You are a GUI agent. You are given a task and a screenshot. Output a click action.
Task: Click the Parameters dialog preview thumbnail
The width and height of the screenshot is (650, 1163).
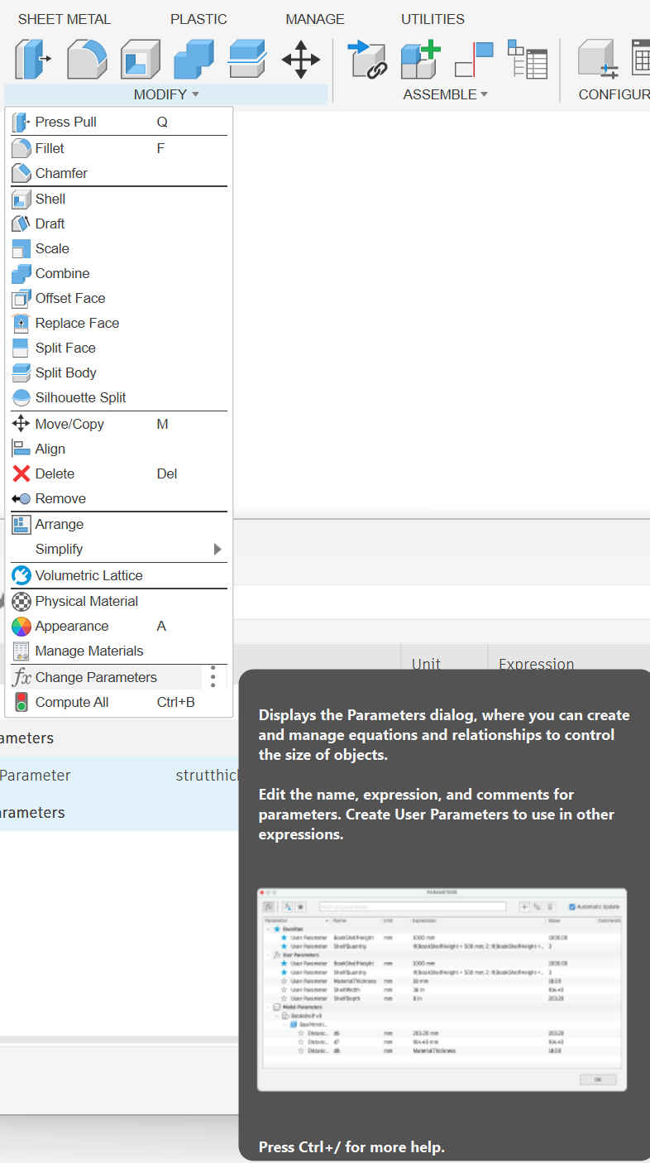442,989
